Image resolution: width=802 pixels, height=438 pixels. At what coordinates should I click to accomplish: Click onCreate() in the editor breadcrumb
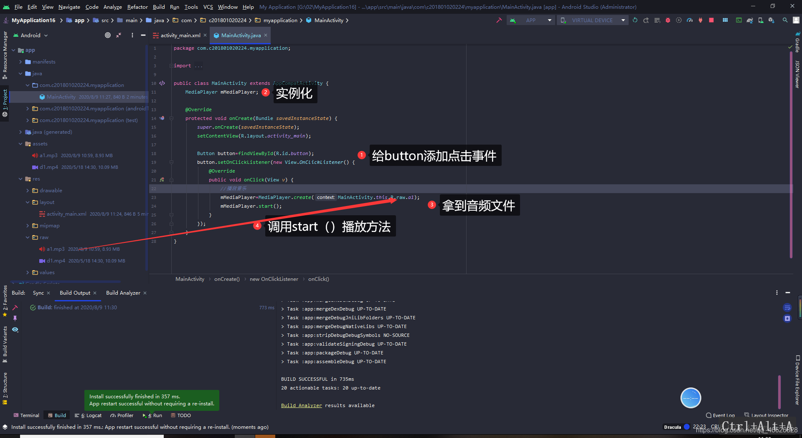pos(227,279)
